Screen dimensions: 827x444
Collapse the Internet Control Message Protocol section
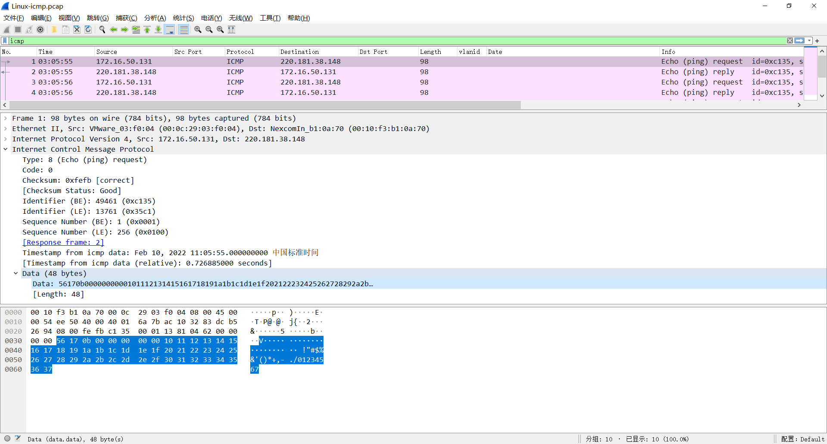(5, 149)
